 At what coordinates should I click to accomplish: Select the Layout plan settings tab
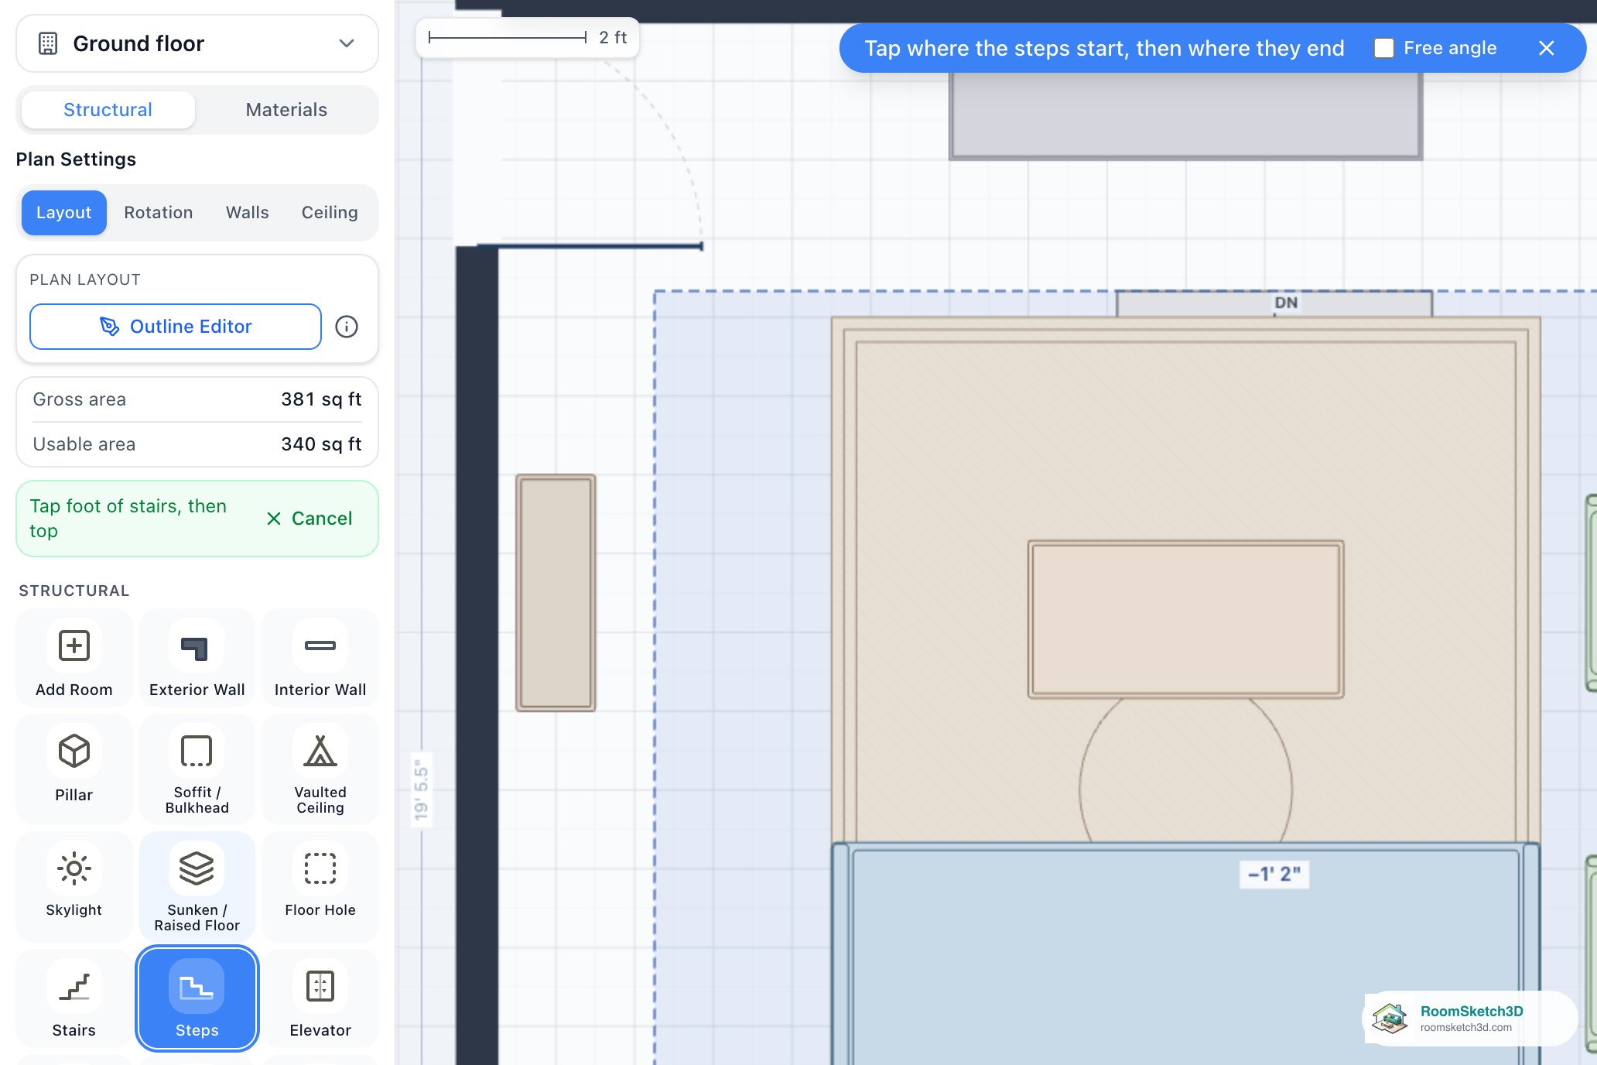click(63, 213)
